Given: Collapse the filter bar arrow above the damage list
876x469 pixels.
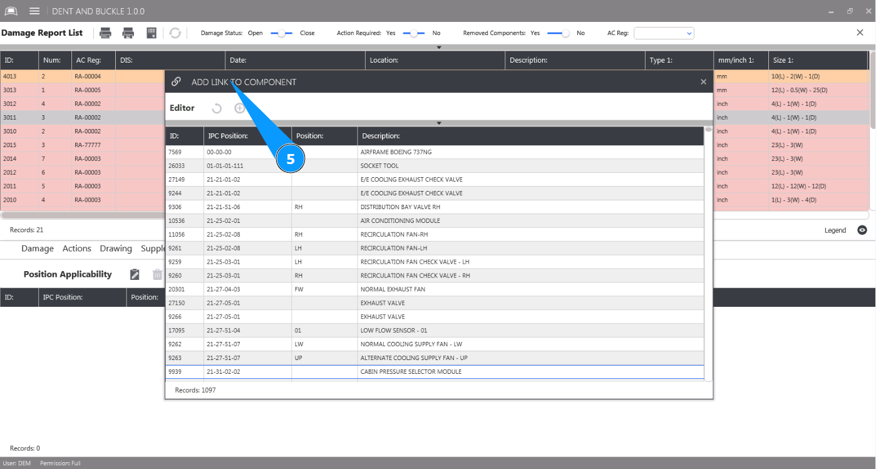Looking at the screenshot, I should 439,47.
